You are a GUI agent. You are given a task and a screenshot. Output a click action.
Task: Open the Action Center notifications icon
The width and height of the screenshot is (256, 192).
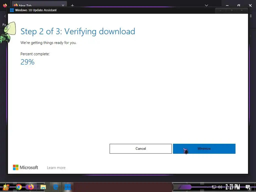248,187
